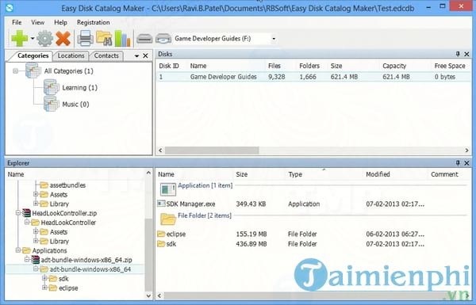Sort disks by Folders column
The height and width of the screenshot is (305, 476).
(x=309, y=66)
